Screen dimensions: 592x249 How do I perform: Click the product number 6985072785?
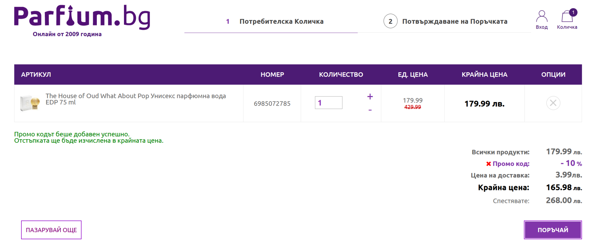point(272,104)
